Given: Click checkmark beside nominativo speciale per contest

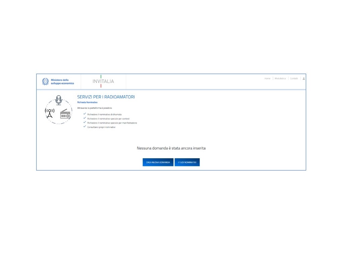Looking at the screenshot, I should [85, 118].
